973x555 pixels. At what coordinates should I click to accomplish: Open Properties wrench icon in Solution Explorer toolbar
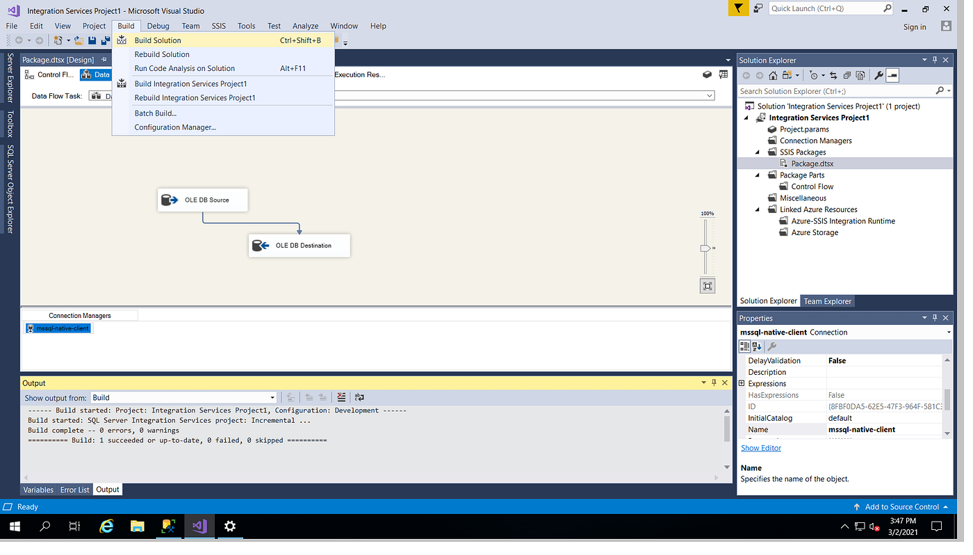878,75
